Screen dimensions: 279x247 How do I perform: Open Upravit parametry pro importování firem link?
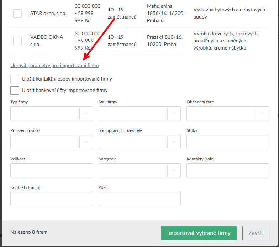click(54, 66)
